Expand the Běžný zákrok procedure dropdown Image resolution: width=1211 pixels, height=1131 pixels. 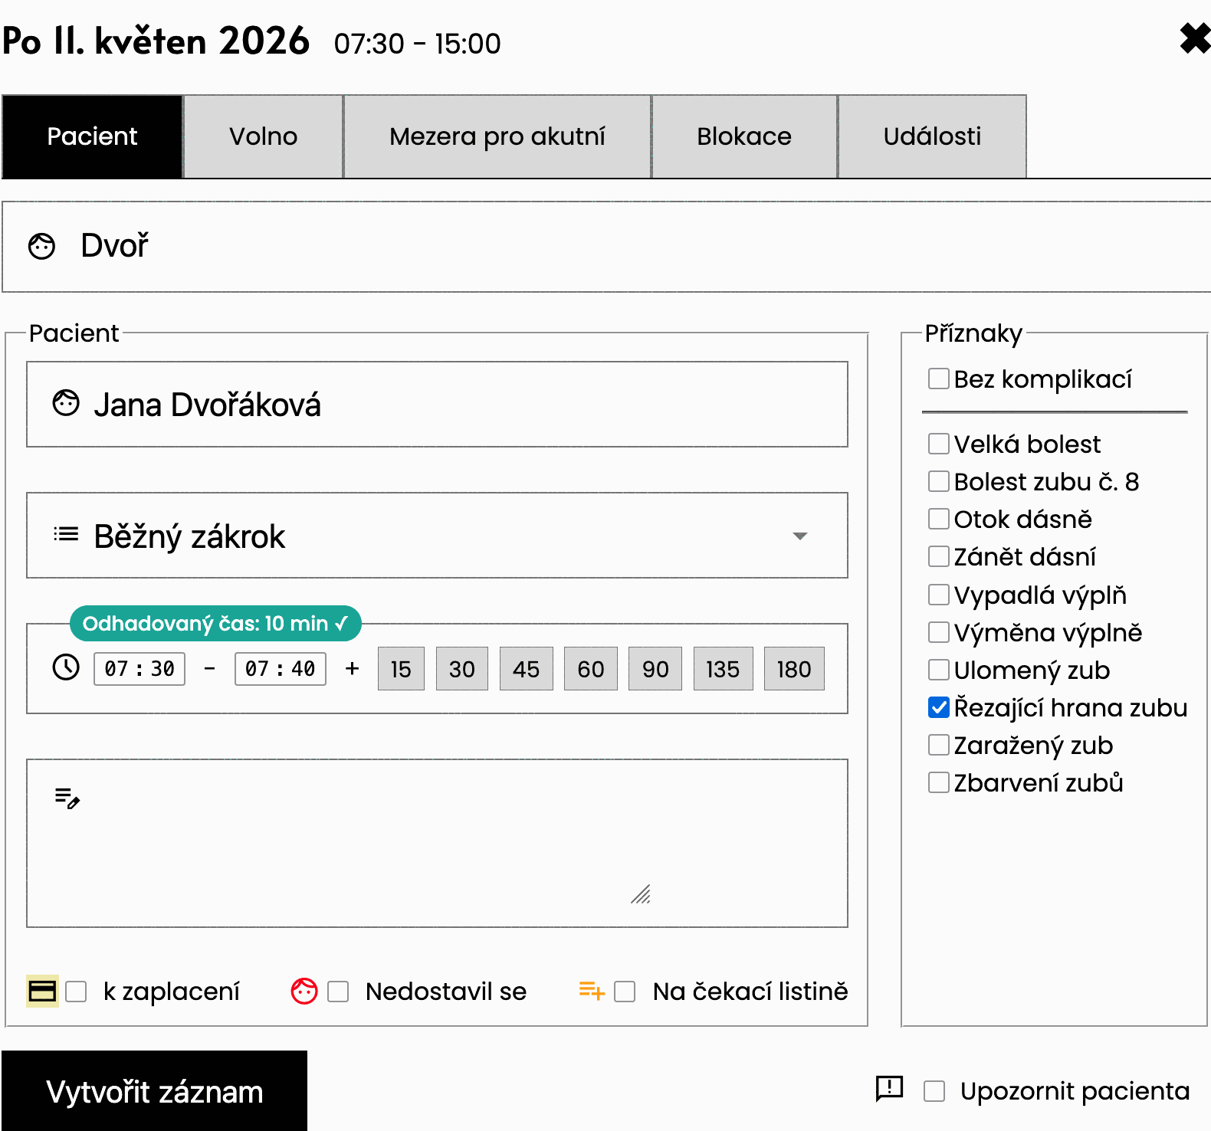(x=437, y=536)
